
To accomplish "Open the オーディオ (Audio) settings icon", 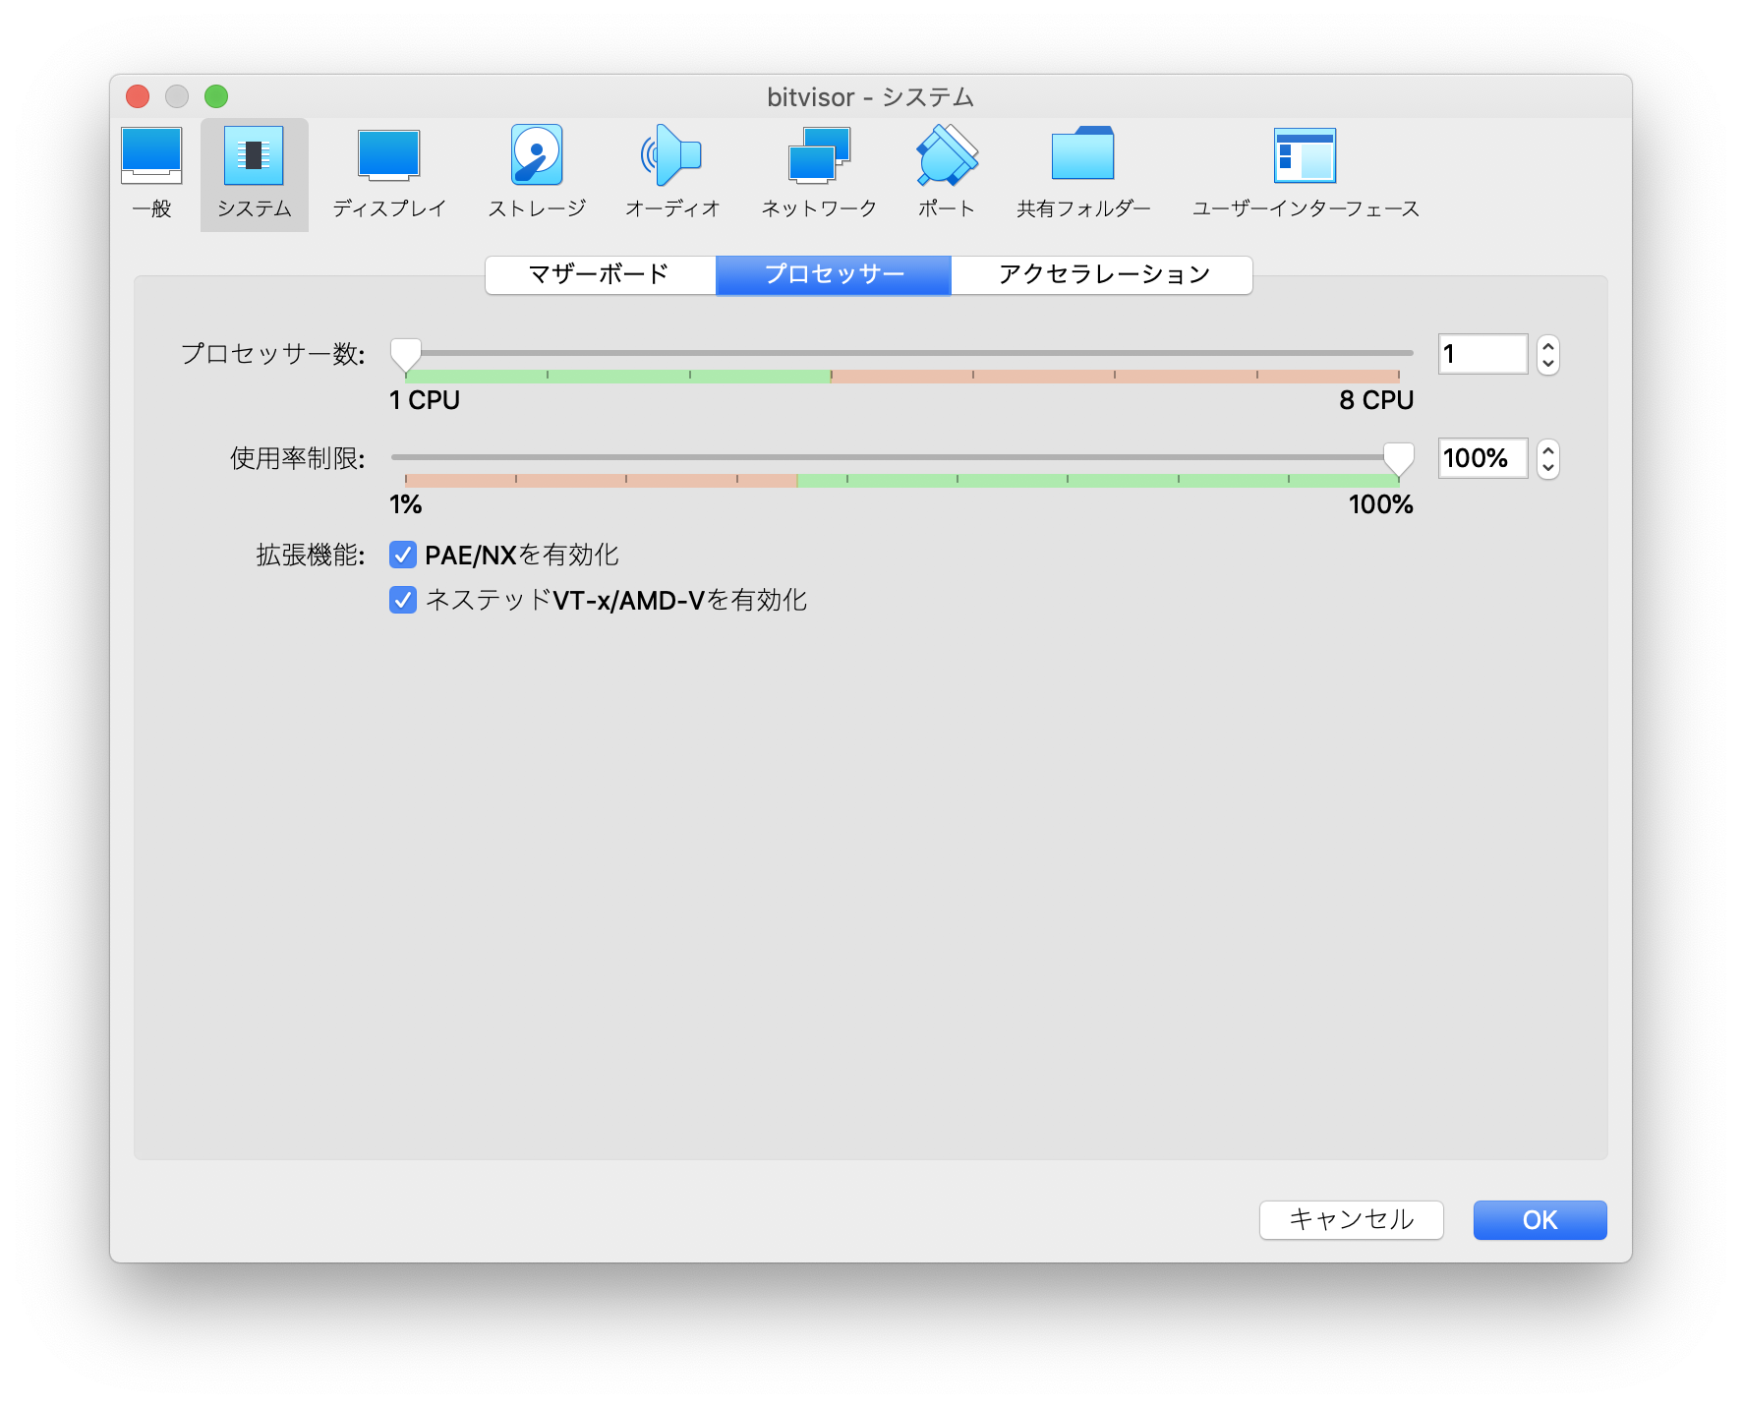I will 672,157.
